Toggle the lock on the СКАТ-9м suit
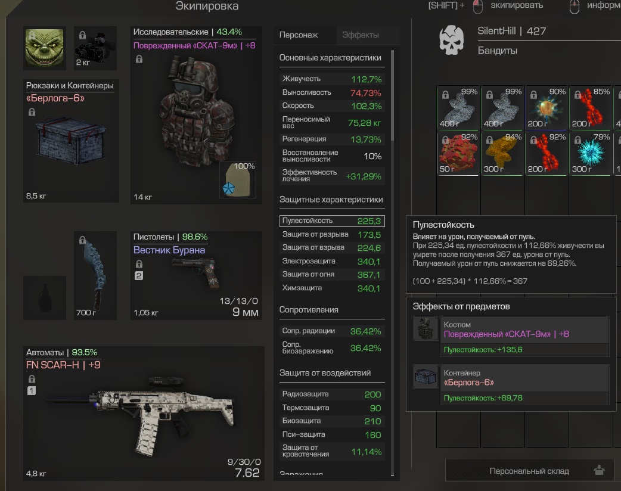621x491 pixels. (x=139, y=59)
